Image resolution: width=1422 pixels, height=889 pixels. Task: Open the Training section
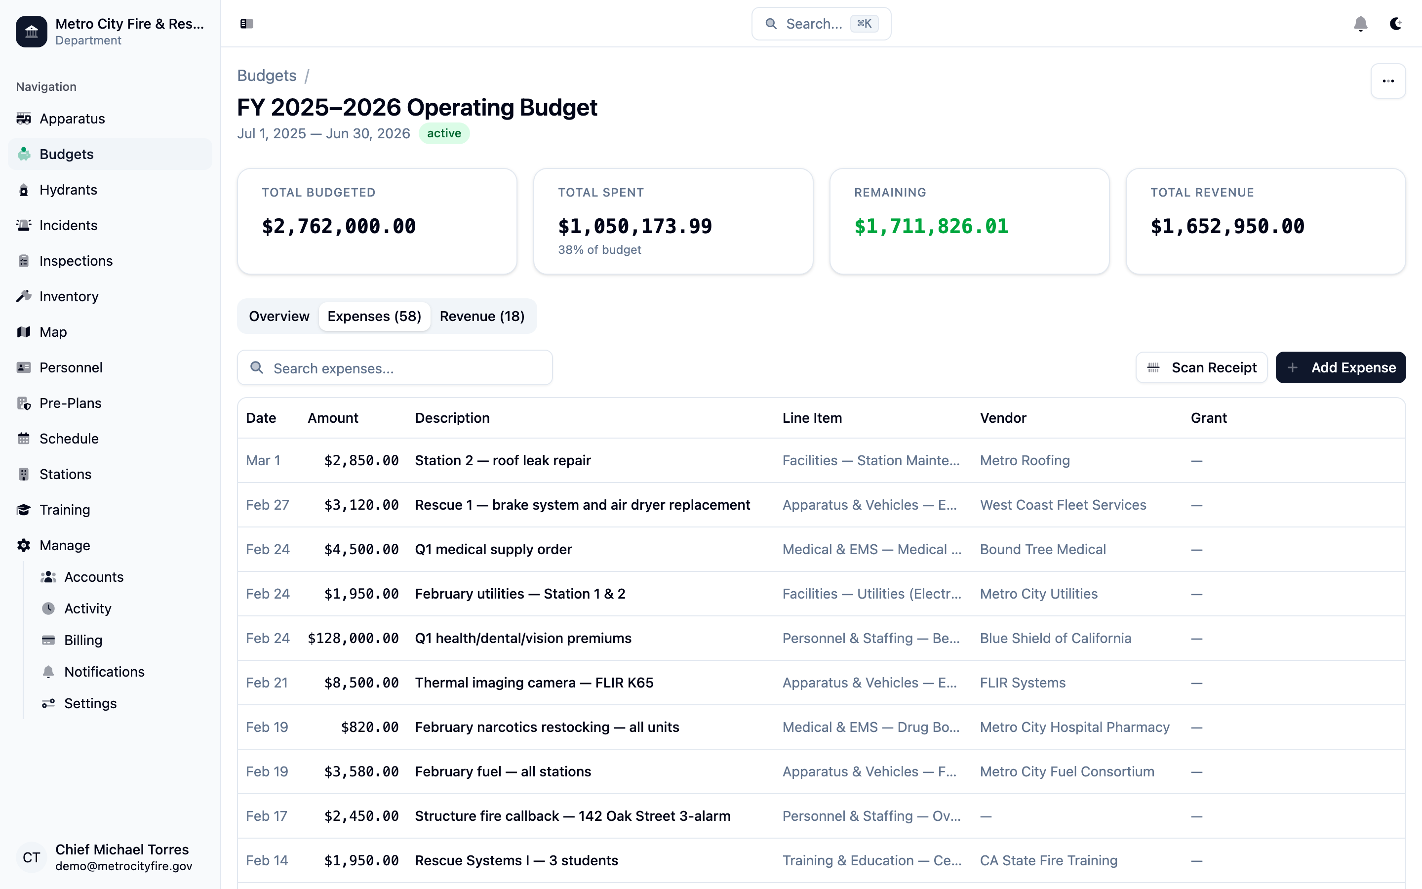click(x=64, y=510)
